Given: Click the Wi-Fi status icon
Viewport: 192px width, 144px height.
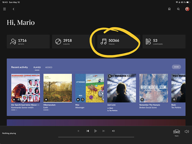Looking at the screenshot, I should pos(177,2).
